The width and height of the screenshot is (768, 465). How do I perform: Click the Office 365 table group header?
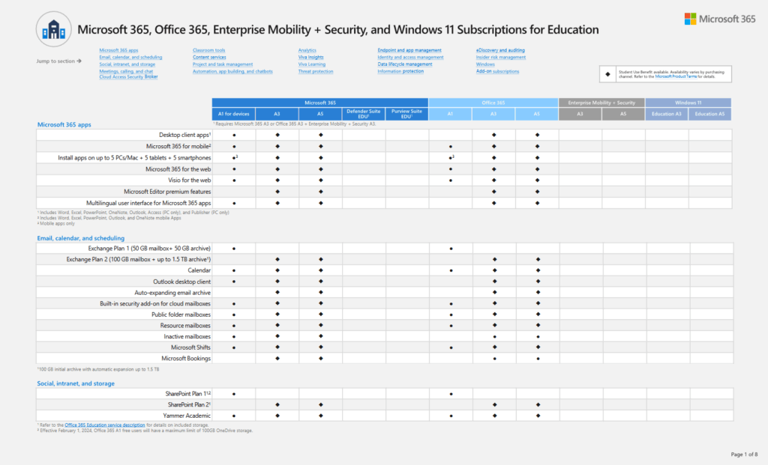pyautogui.click(x=493, y=103)
